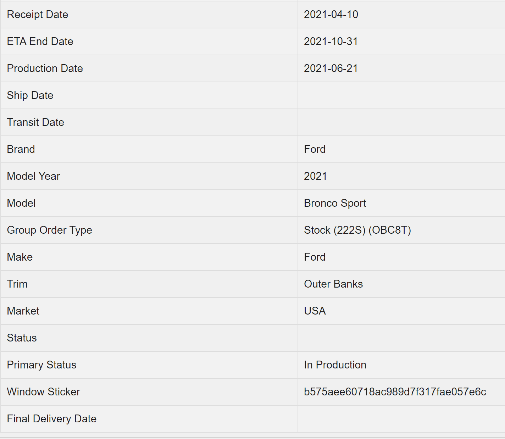Click the Final Delivery Date label
Screen dimensions: 505x439
coord(52,419)
